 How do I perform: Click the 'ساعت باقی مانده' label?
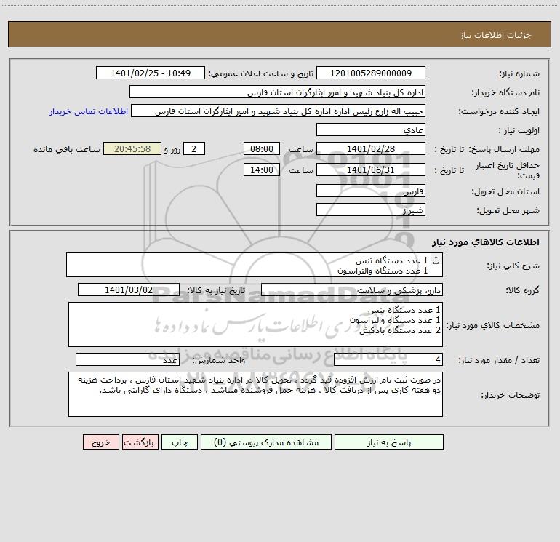click(x=67, y=149)
